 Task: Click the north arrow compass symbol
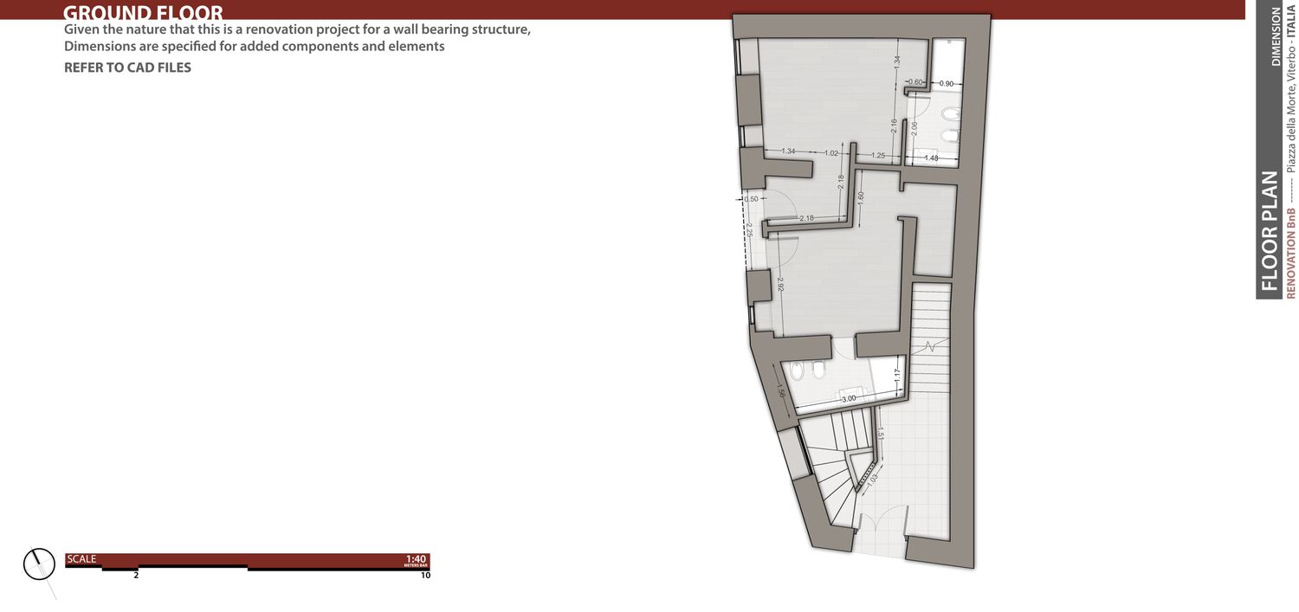[x=39, y=565]
